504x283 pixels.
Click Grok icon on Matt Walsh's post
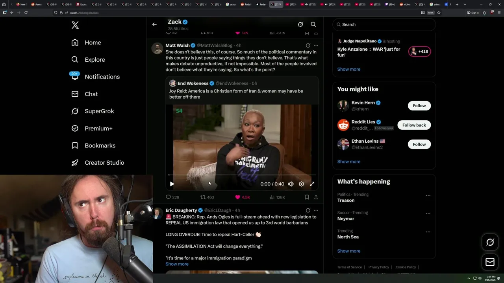pos(308,46)
